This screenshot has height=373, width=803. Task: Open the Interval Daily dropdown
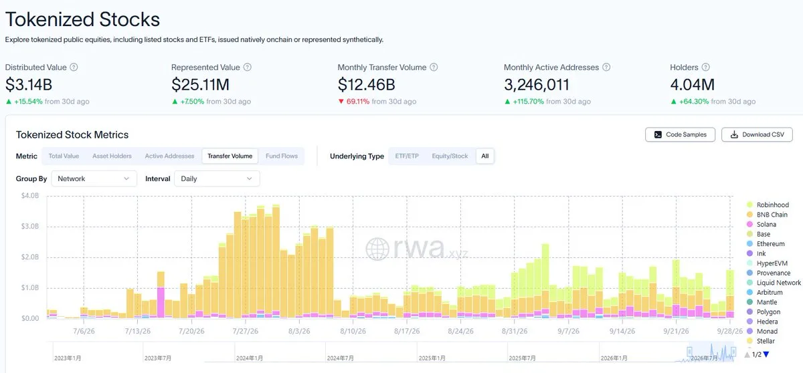coord(217,178)
